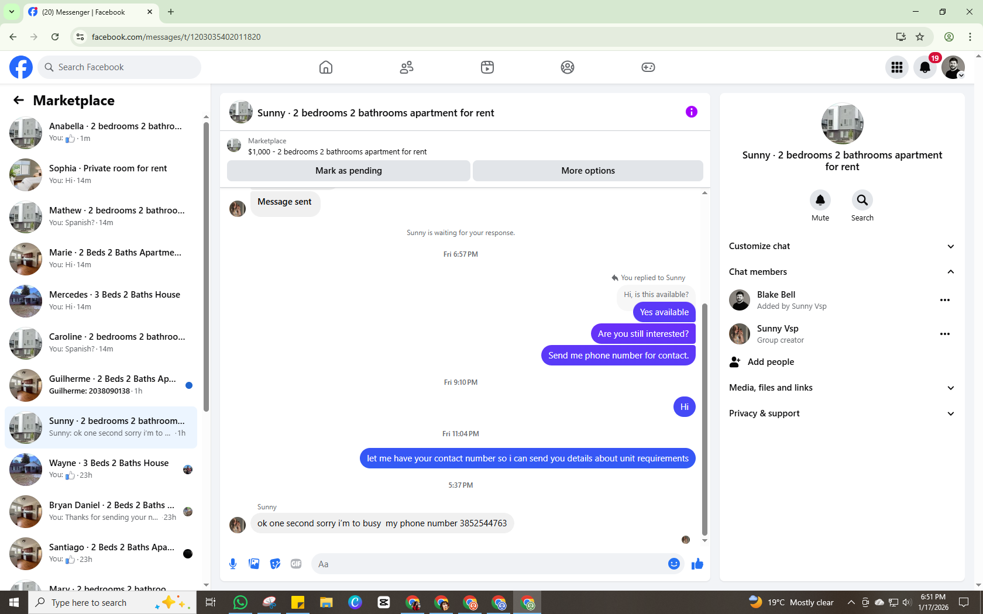983x614 pixels.
Task: Open notifications bell with 19 badge
Action: (925, 67)
